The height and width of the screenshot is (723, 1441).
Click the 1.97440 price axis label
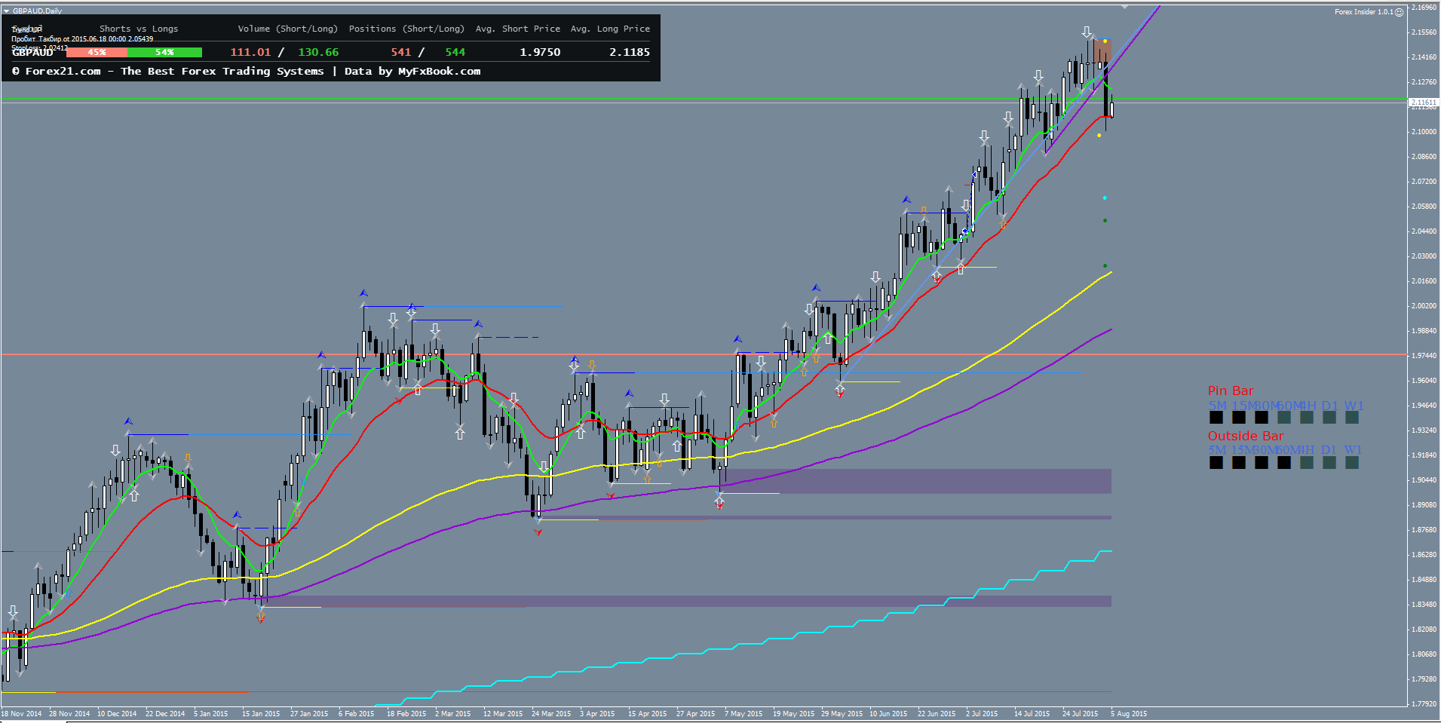point(1424,356)
